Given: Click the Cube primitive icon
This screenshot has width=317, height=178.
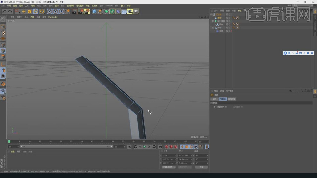Looking at the screenshot, I should 94,12.
